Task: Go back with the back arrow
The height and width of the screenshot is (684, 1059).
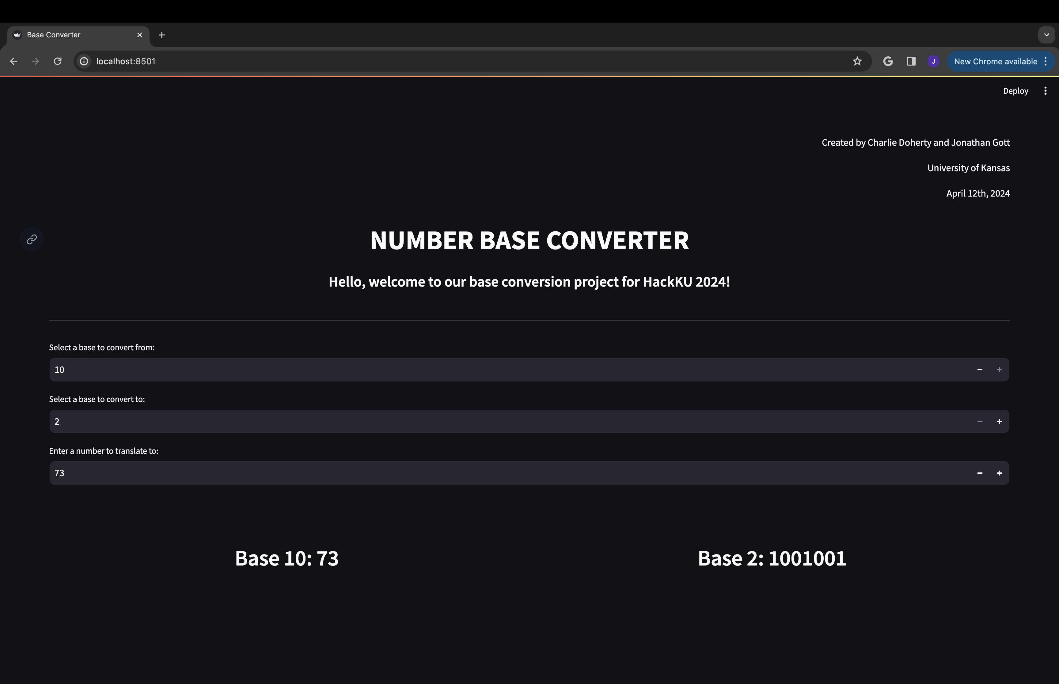Action: pos(14,61)
